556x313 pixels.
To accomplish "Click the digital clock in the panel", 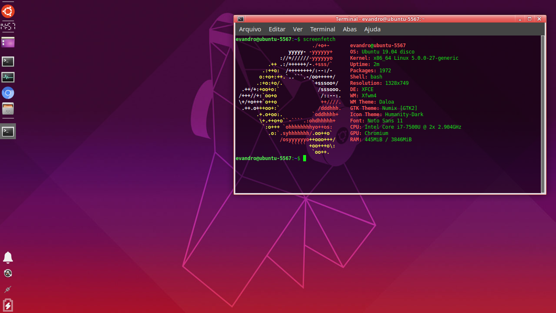I will [x=8, y=28].
